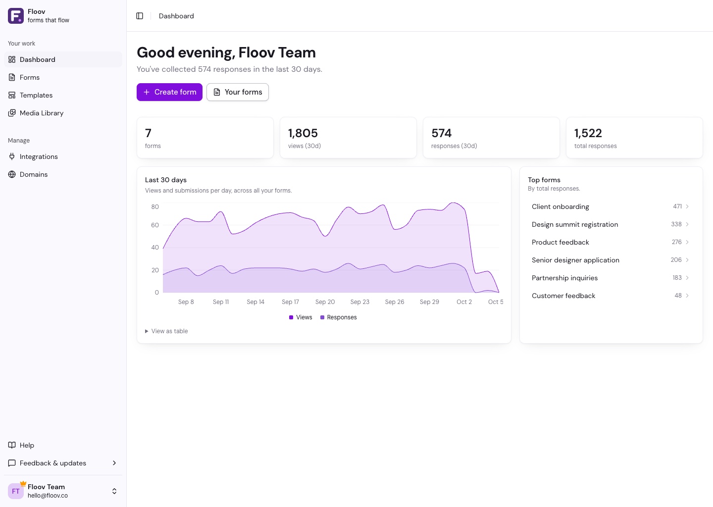This screenshot has height=507, width=713.
Task: Click the Responses legend color swatch
Action: [322, 317]
